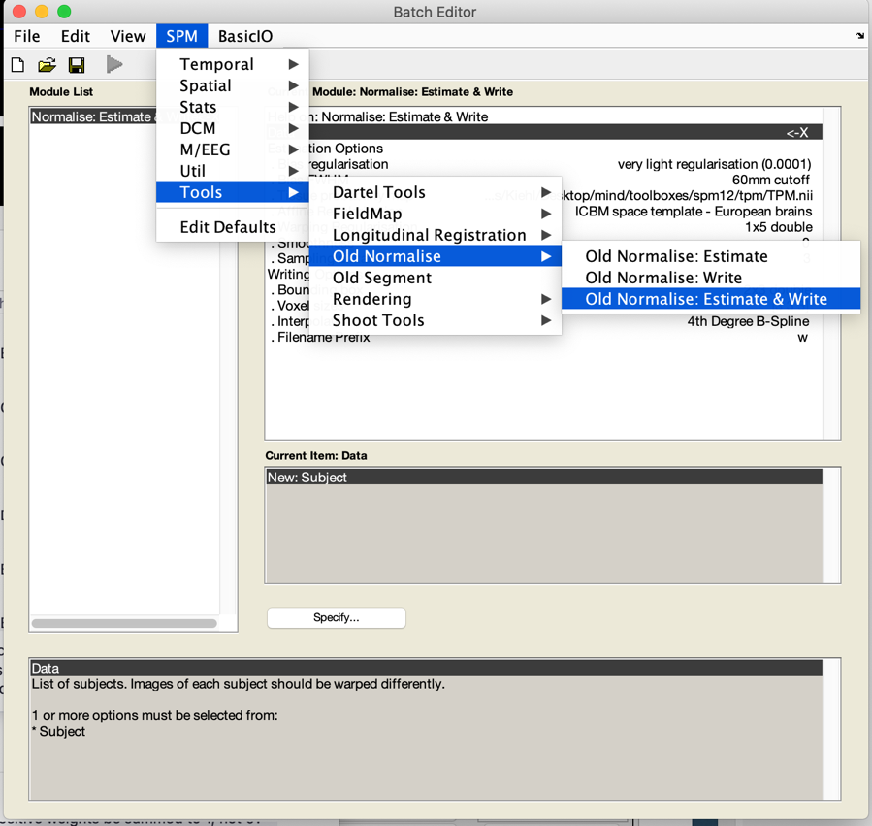Screen dimensions: 872x826
Task: Select the Tools menu entry
Action: pos(233,192)
